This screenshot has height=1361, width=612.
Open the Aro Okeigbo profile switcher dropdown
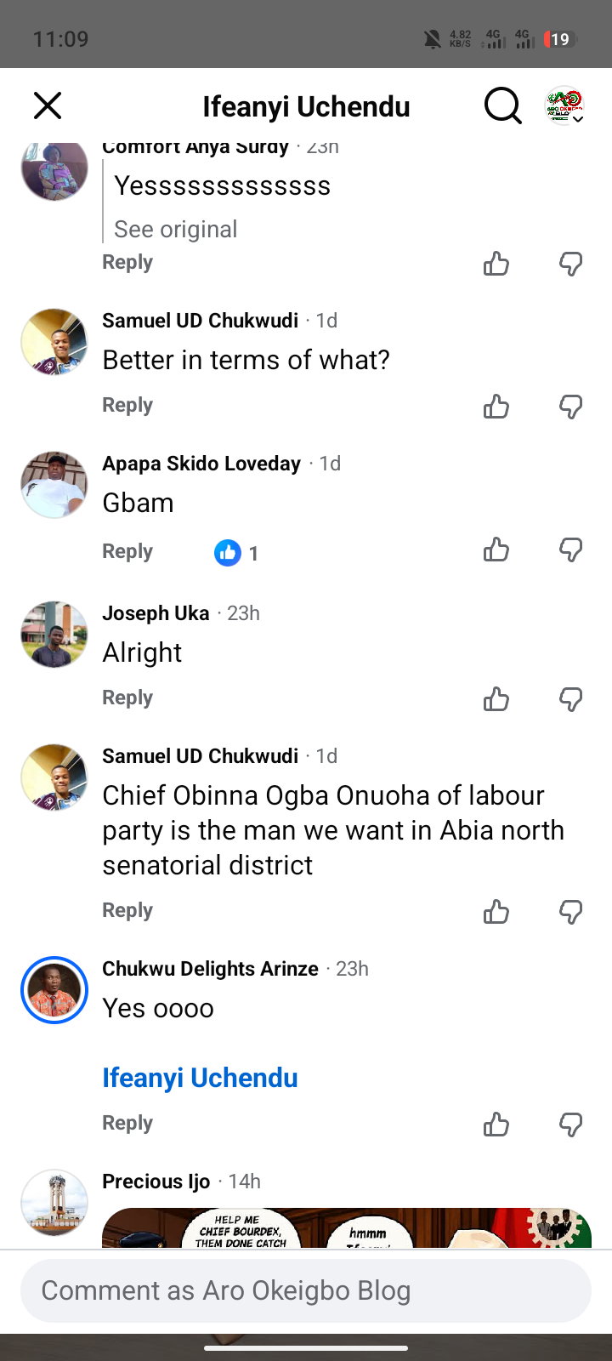click(x=564, y=106)
